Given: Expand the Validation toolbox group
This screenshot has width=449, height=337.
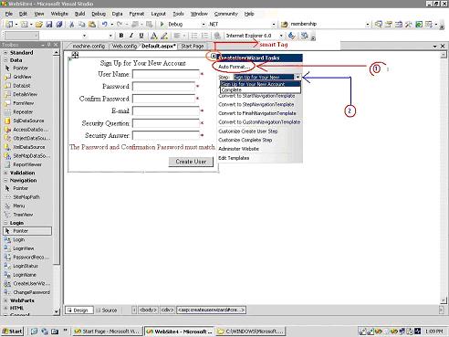Looking at the screenshot, I should tap(5, 173).
